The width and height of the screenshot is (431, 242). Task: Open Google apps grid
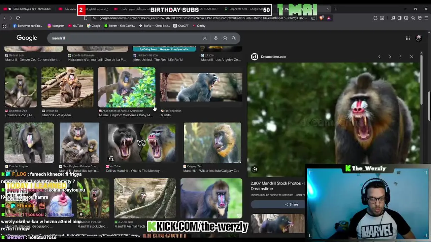(x=408, y=38)
